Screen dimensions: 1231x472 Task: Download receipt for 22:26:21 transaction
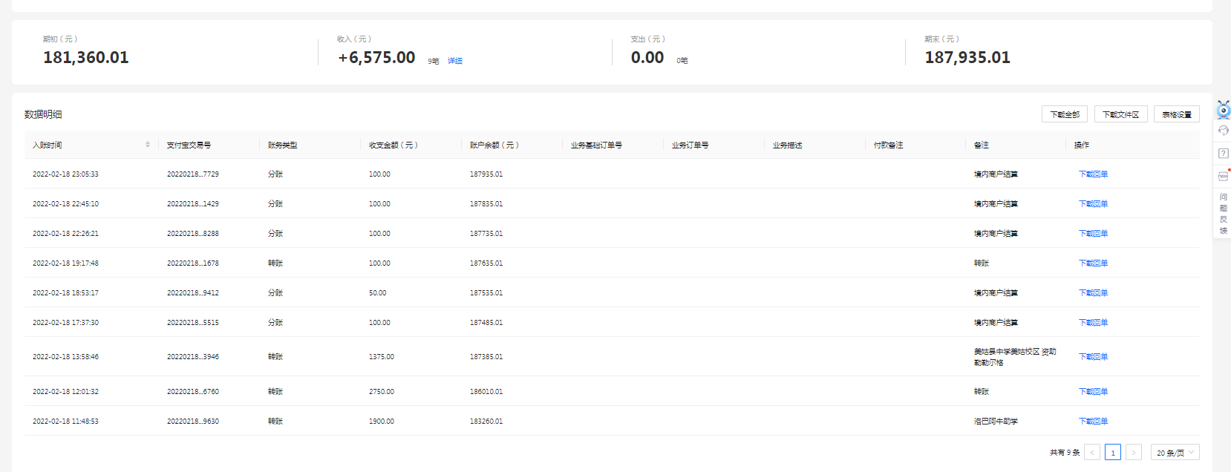(x=1093, y=234)
